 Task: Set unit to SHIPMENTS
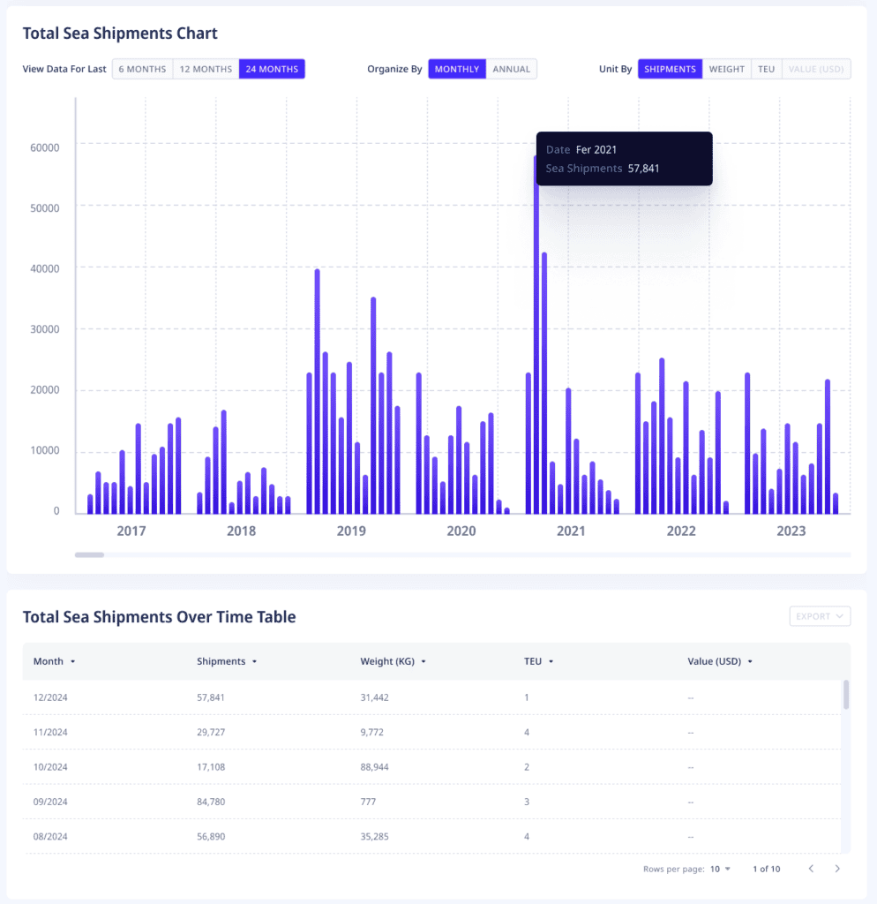click(x=671, y=69)
